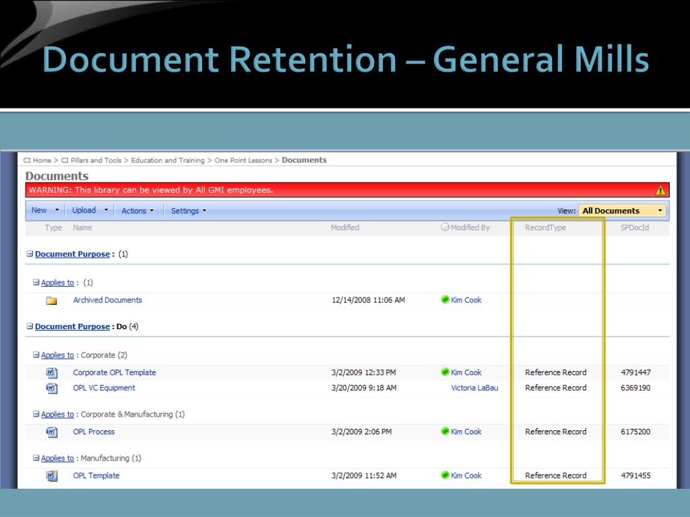Open Corporate OPL Template document
Viewport: 690px width, 517px height.
click(x=115, y=373)
